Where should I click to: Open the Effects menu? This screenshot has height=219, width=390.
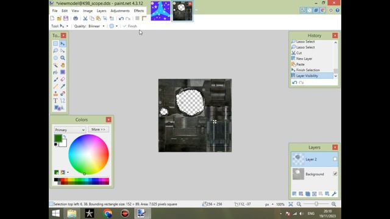[139, 11]
